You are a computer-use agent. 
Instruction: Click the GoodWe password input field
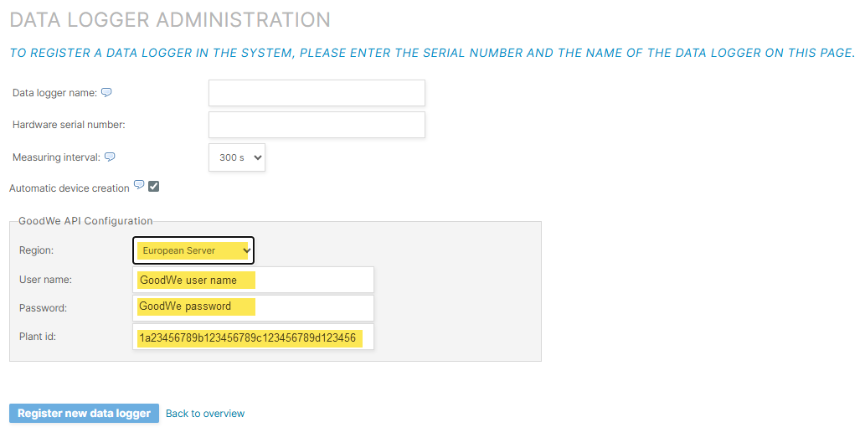tap(253, 306)
